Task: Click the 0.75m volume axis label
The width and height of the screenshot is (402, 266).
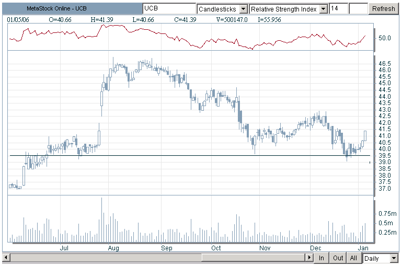Action: pos(387,214)
